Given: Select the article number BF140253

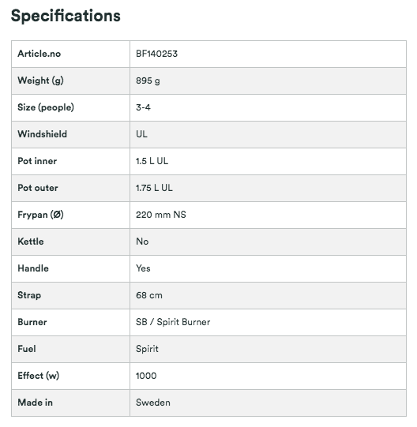Looking at the screenshot, I should click(x=156, y=54).
